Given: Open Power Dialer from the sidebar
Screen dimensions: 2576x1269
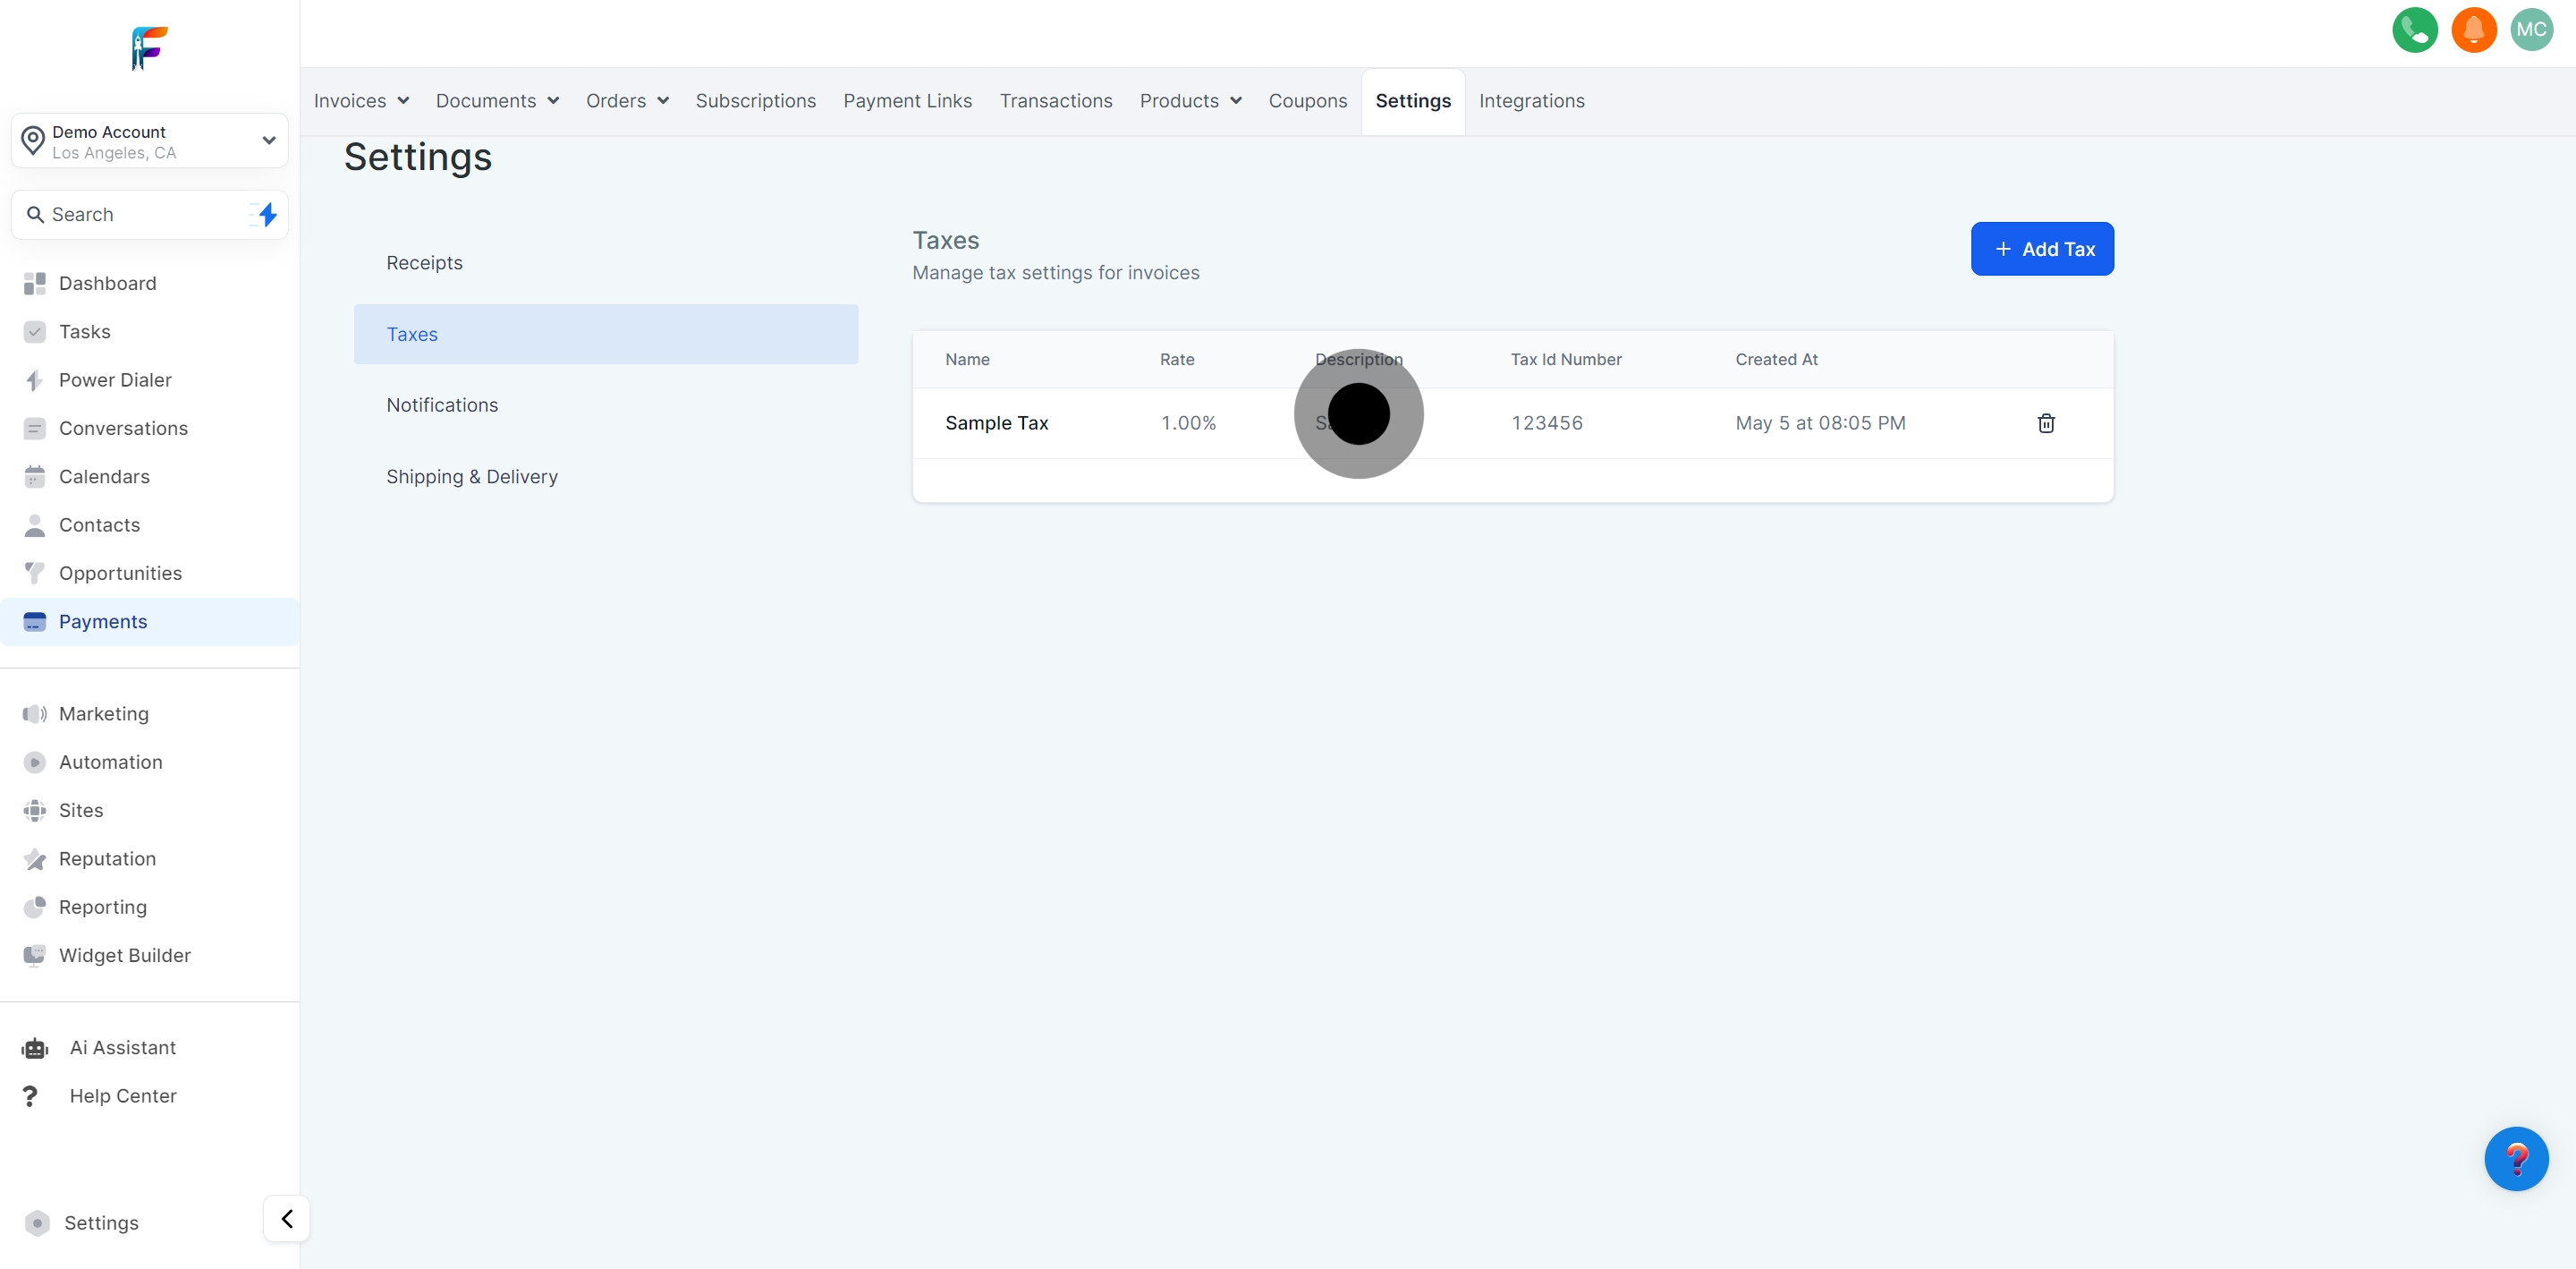Looking at the screenshot, I should tap(115, 380).
